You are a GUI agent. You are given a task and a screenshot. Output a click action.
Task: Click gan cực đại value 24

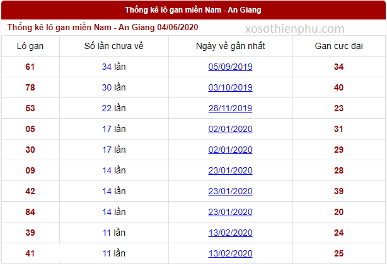point(338,233)
